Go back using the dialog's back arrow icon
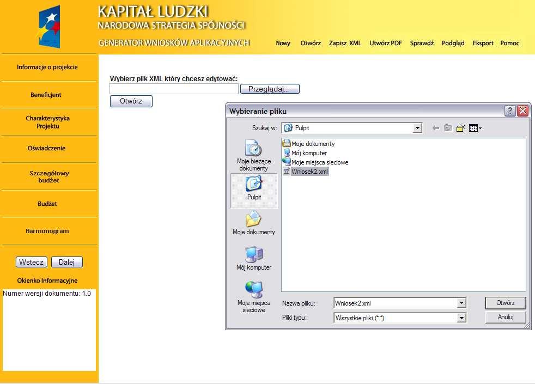 coord(435,128)
